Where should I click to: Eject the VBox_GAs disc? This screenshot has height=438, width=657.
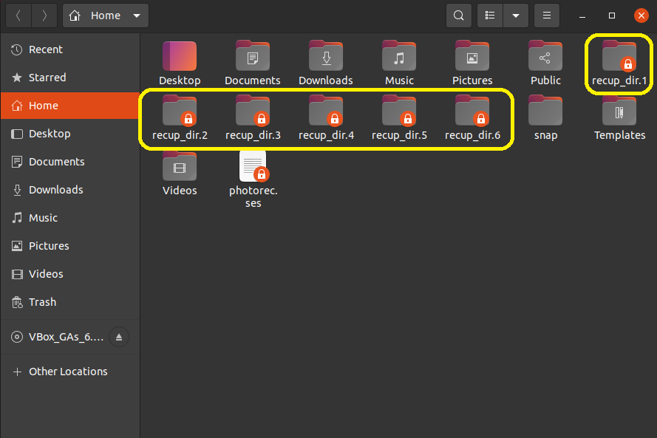(x=119, y=337)
